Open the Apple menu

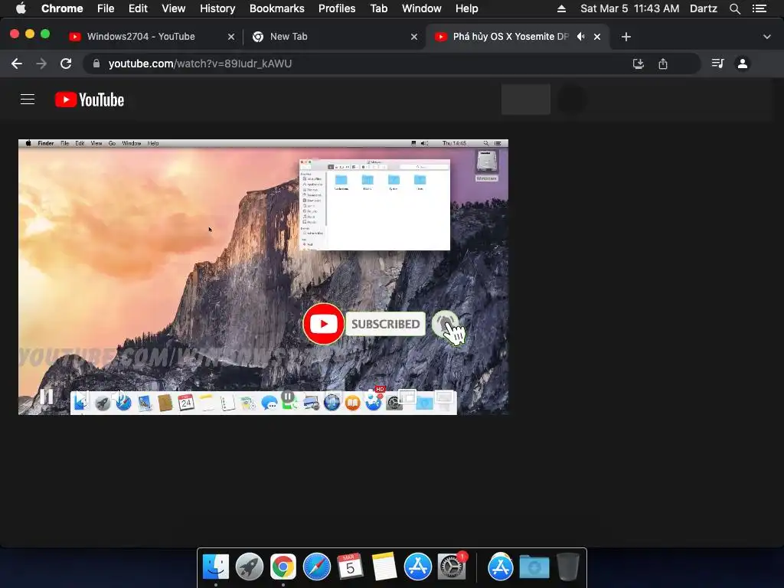[21, 8]
